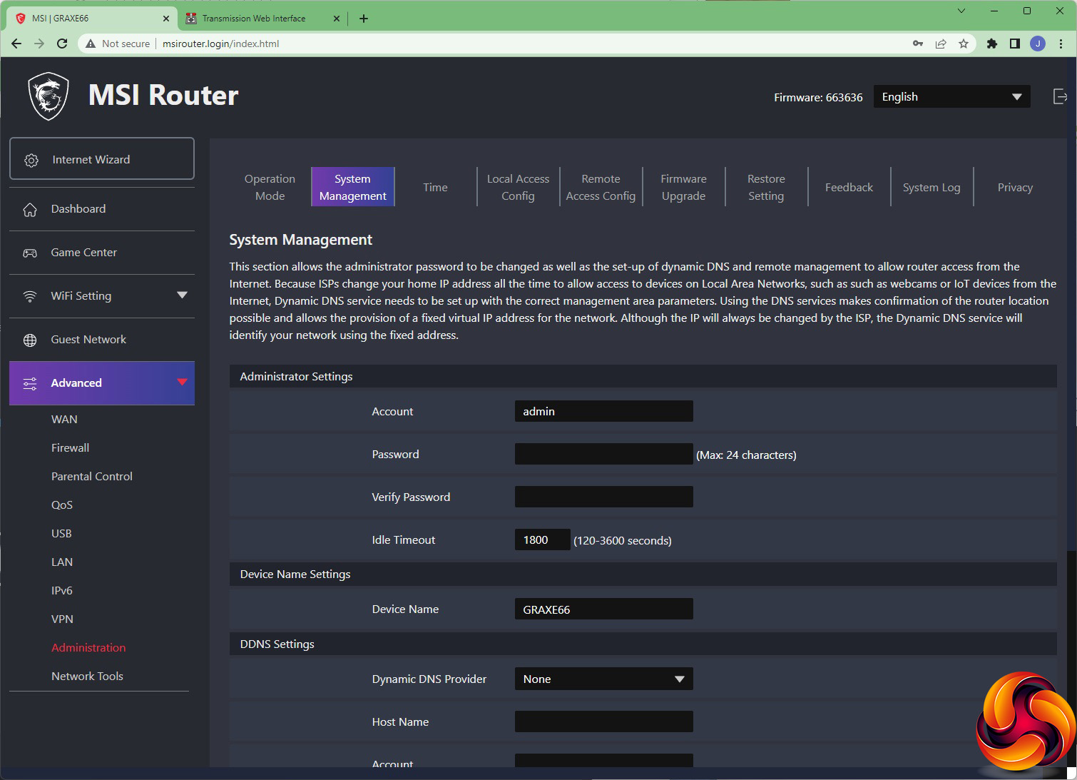
Task: Click the logout icon in the header
Action: 1060,97
